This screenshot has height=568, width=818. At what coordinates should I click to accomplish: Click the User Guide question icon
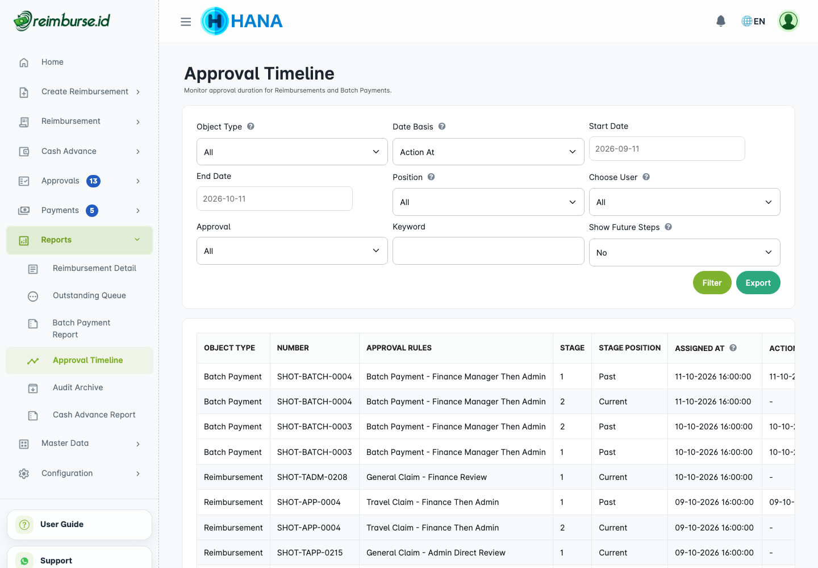click(x=24, y=525)
